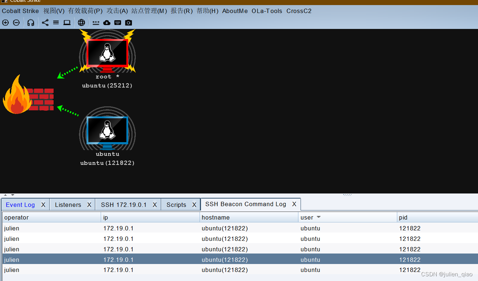Close the Listeners tab
478x281 pixels.
pyautogui.click(x=89, y=205)
